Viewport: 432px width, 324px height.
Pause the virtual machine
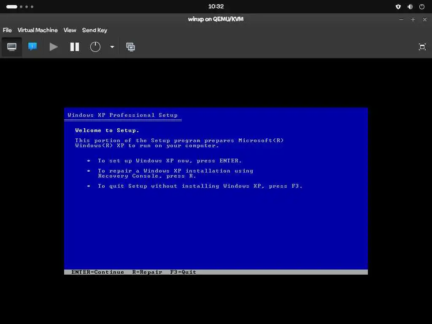tap(74, 47)
